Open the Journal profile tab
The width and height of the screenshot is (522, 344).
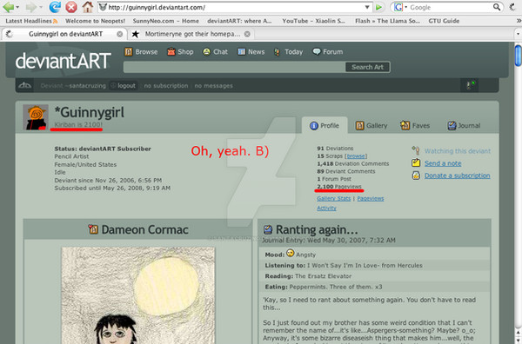pyautogui.click(x=464, y=126)
